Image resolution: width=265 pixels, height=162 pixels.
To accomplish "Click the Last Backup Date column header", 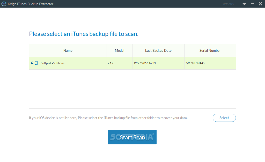I will click(x=158, y=50).
